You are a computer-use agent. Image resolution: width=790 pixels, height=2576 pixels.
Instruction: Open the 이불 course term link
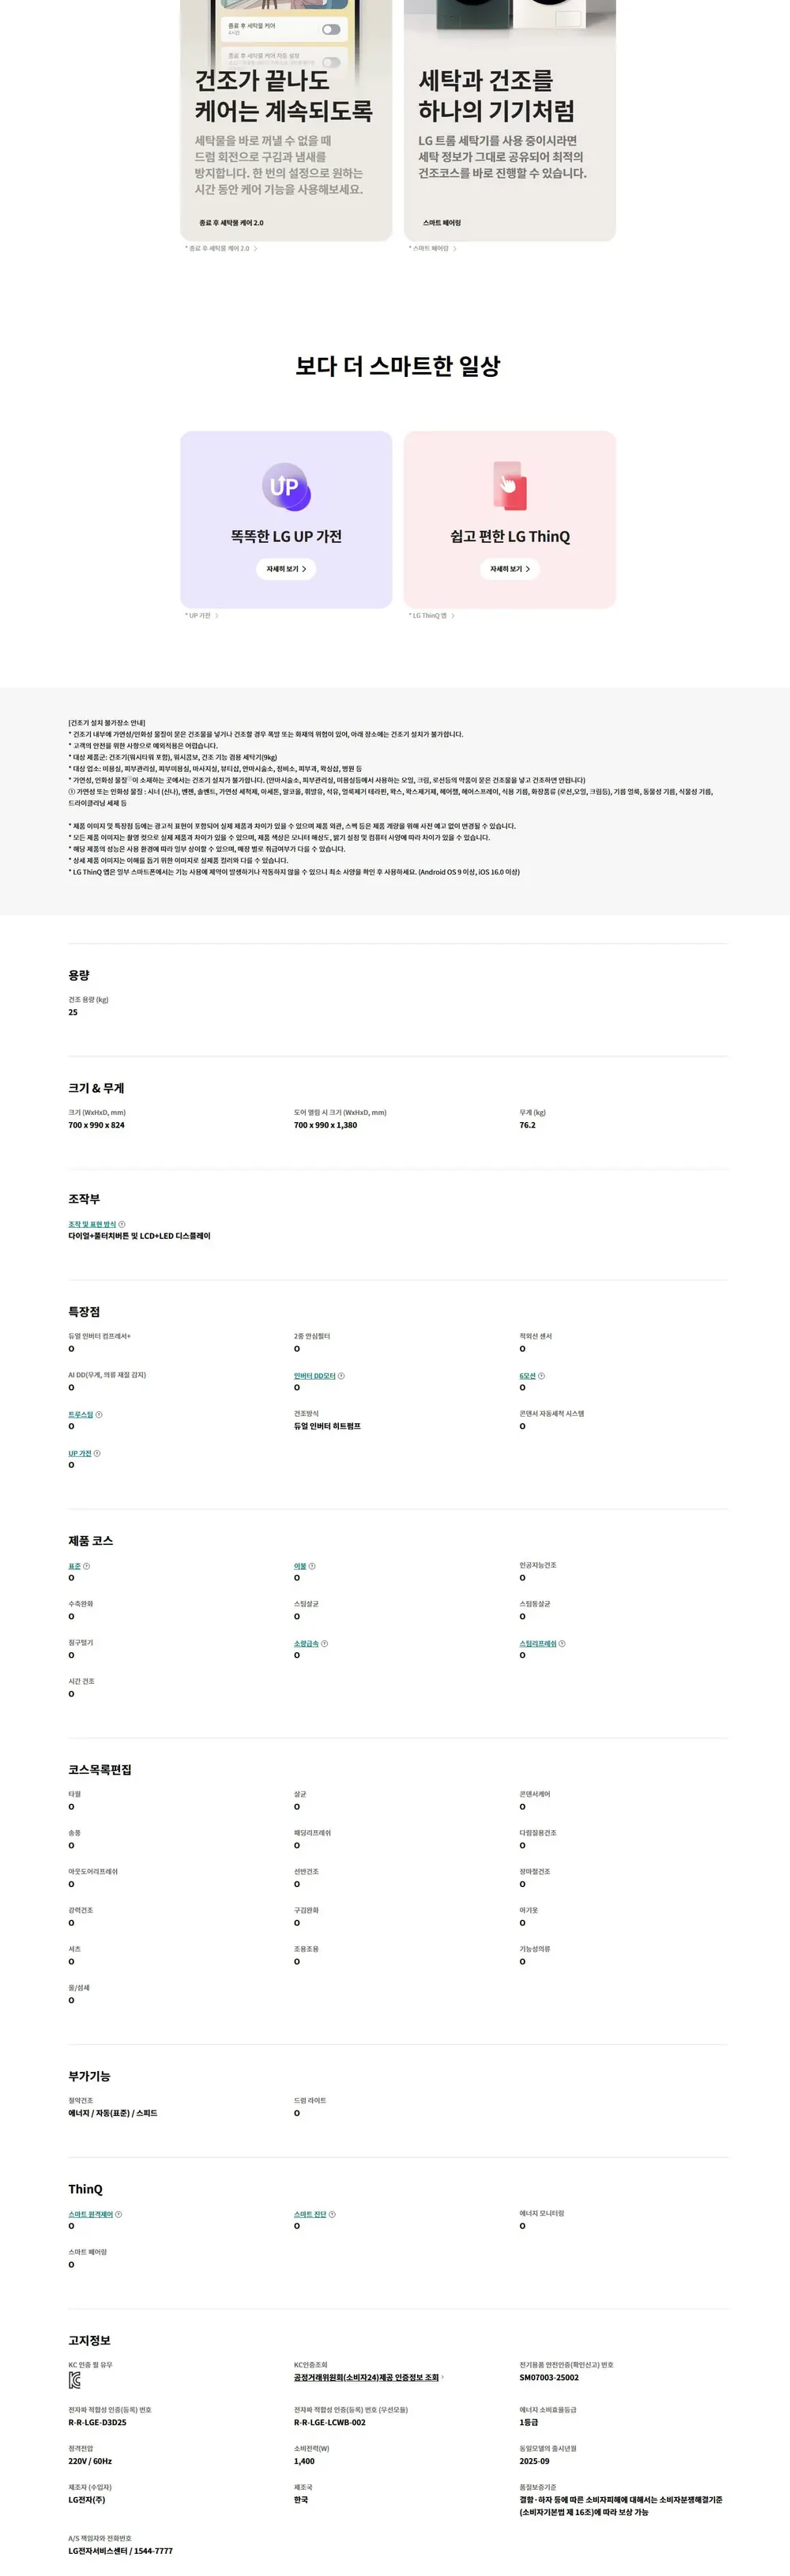(x=300, y=1566)
